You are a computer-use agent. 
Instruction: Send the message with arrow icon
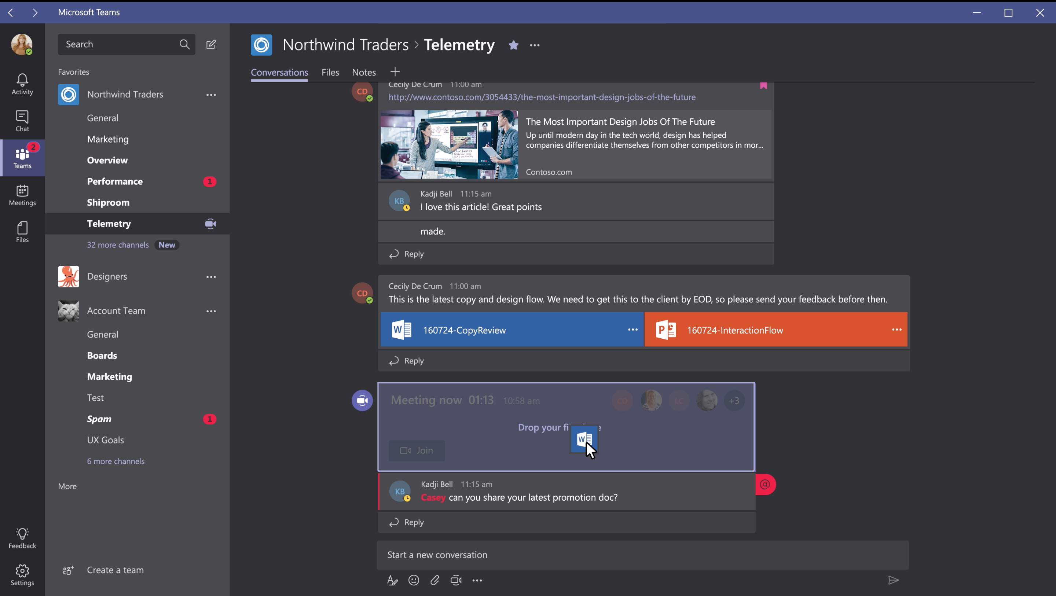(893, 580)
